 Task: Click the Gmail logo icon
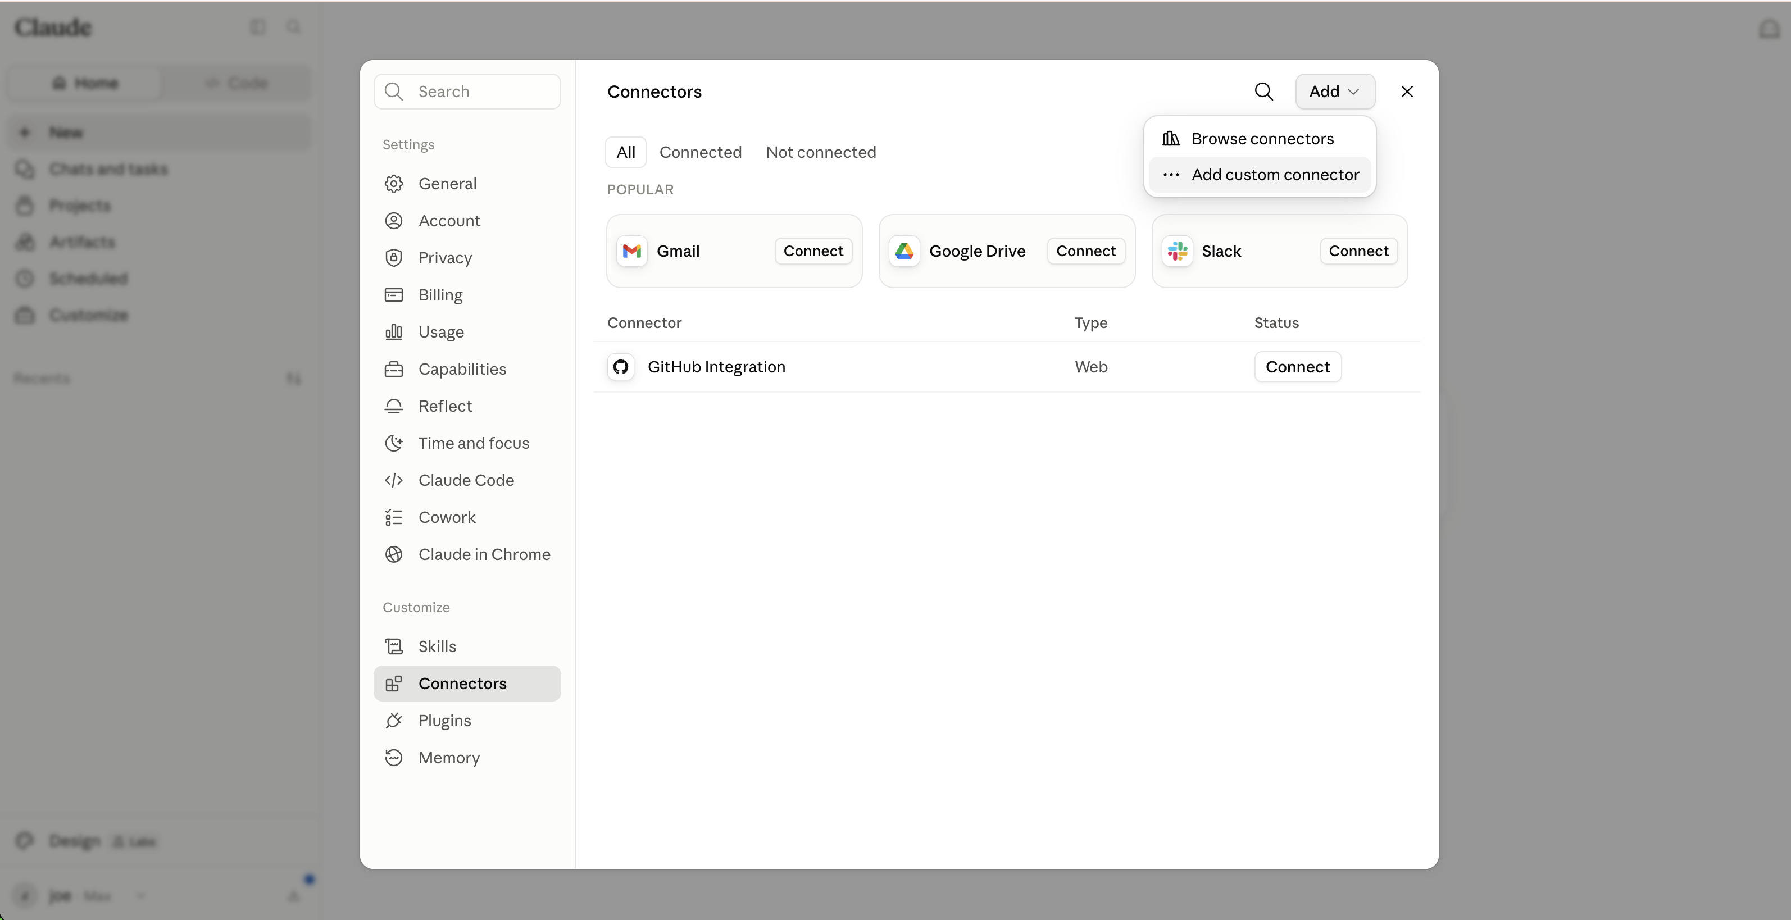click(x=631, y=251)
